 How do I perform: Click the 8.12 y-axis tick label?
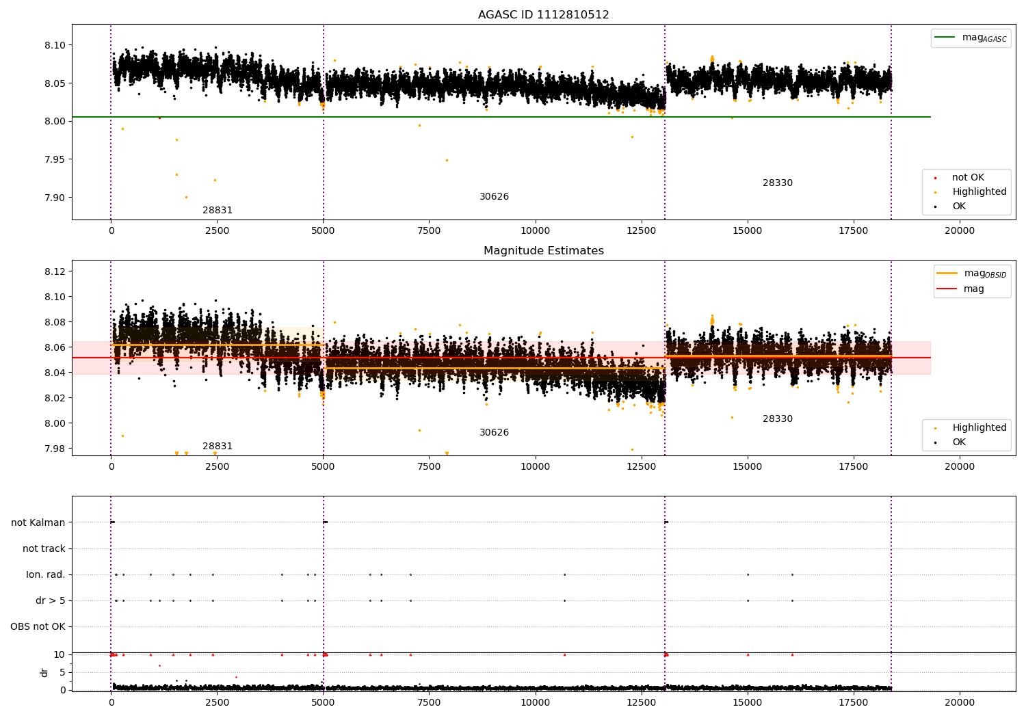[54, 272]
